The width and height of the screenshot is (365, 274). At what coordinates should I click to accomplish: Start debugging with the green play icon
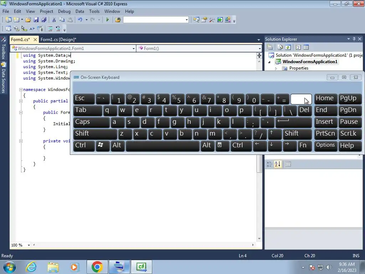click(x=108, y=20)
